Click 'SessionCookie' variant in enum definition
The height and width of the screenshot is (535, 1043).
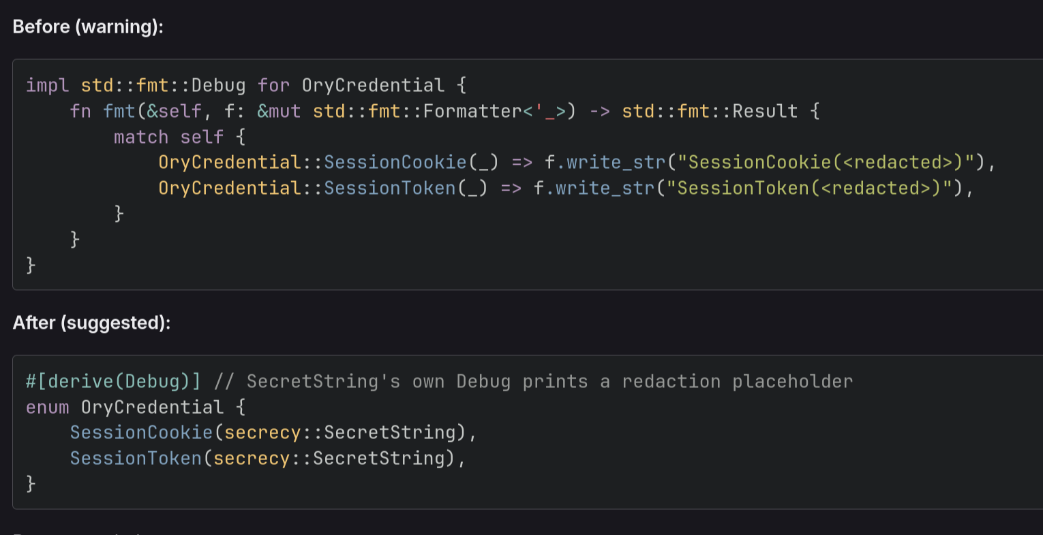[141, 432]
